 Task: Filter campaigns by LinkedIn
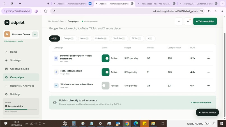click(101, 38)
